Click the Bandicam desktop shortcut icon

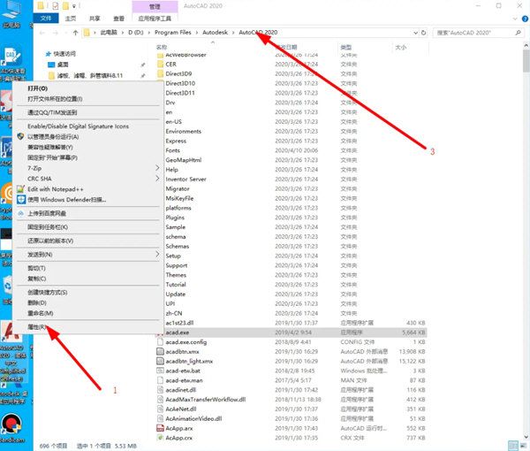pyautogui.click(x=11, y=424)
